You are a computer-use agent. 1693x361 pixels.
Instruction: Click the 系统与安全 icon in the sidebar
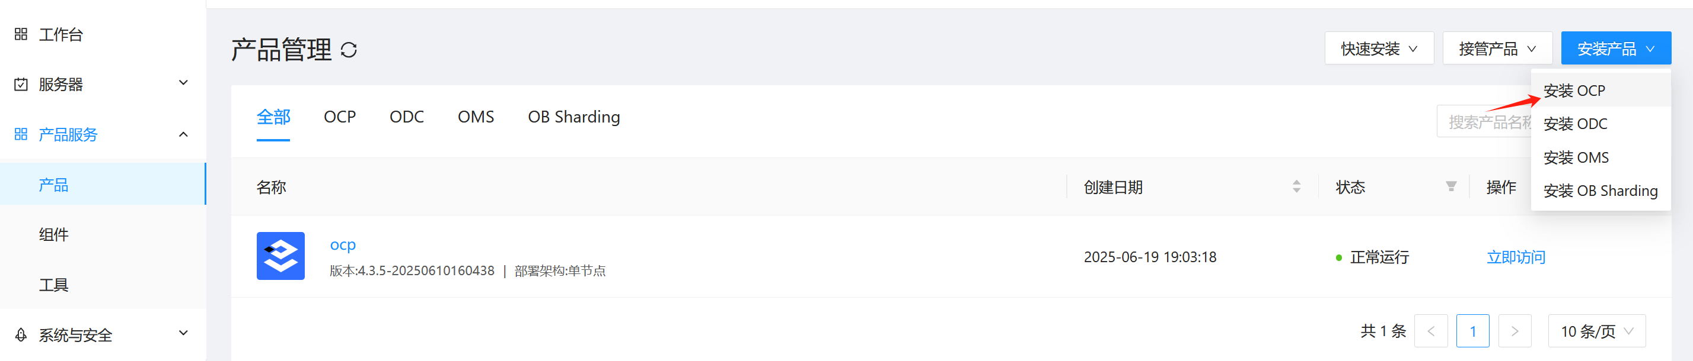(x=21, y=335)
